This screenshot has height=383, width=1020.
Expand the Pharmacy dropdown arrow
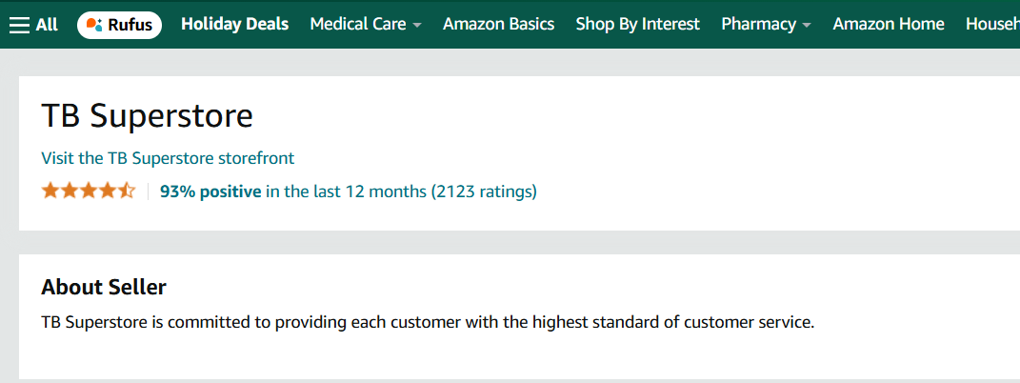click(807, 26)
